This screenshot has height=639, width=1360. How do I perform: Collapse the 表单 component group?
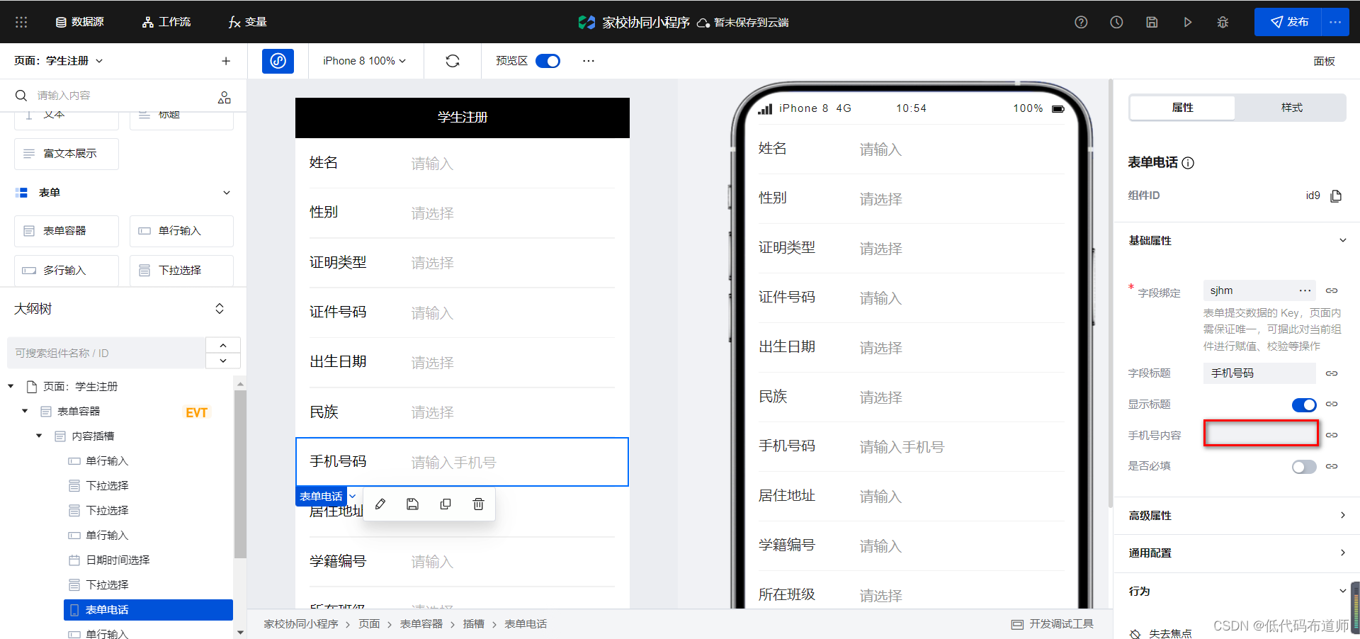227,193
